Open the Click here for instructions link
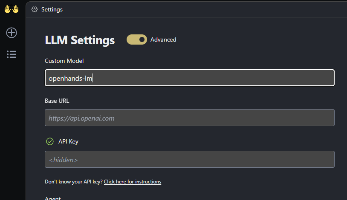347x200 pixels. pos(133,182)
